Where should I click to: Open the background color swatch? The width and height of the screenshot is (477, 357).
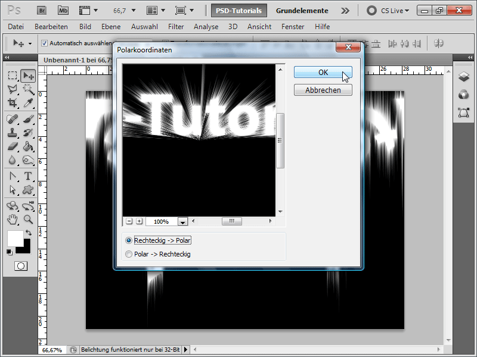click(x=26, y=249)
